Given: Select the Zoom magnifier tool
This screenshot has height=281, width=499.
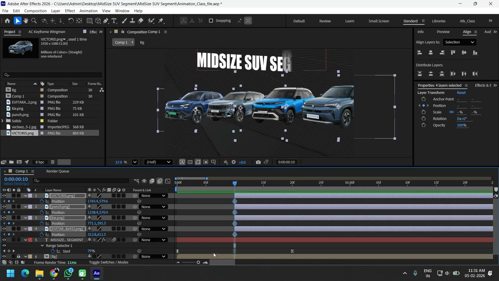Looking at the screenshot, I should [x=34, y=21].
